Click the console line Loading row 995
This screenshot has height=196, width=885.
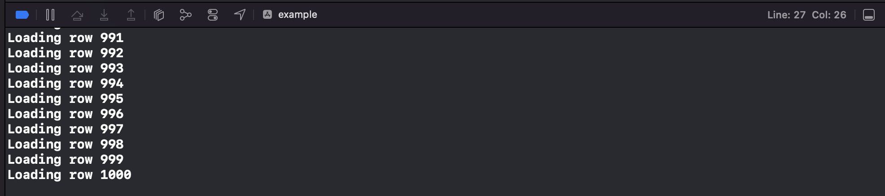[66, 98]
